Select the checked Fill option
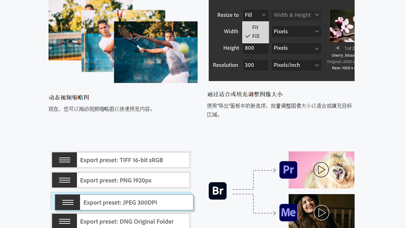Image resolution: width=406 pixels, height=228 pixels. click(x=255, y=36)
